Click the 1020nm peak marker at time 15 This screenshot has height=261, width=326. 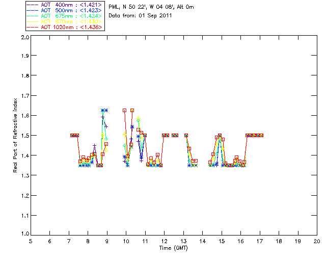(x=220, y=136)
